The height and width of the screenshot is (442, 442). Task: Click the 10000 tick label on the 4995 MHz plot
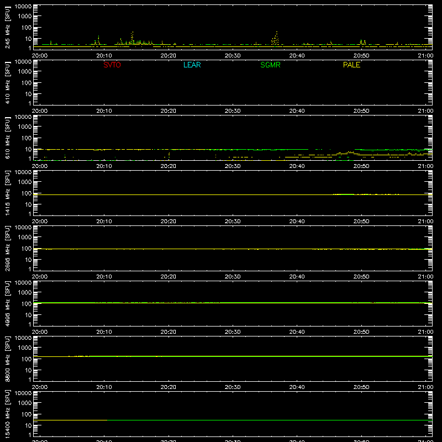[x=23, y=283]
